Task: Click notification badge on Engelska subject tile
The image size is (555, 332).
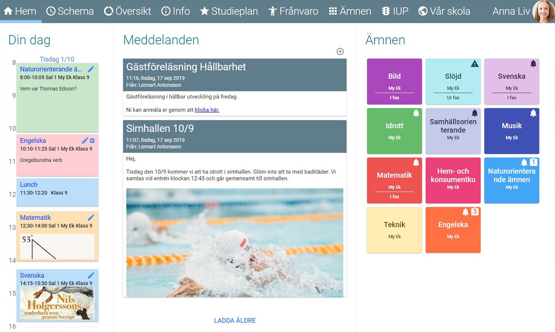Action: (x=475, y=211)
